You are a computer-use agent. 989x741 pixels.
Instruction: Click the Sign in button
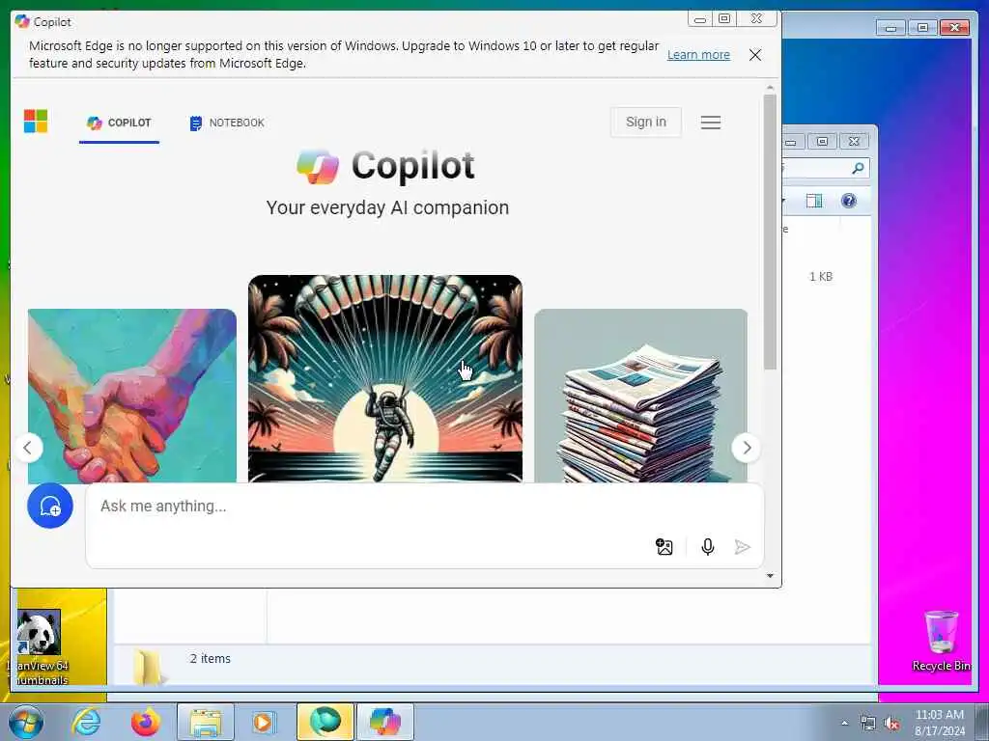coord(646,123)
